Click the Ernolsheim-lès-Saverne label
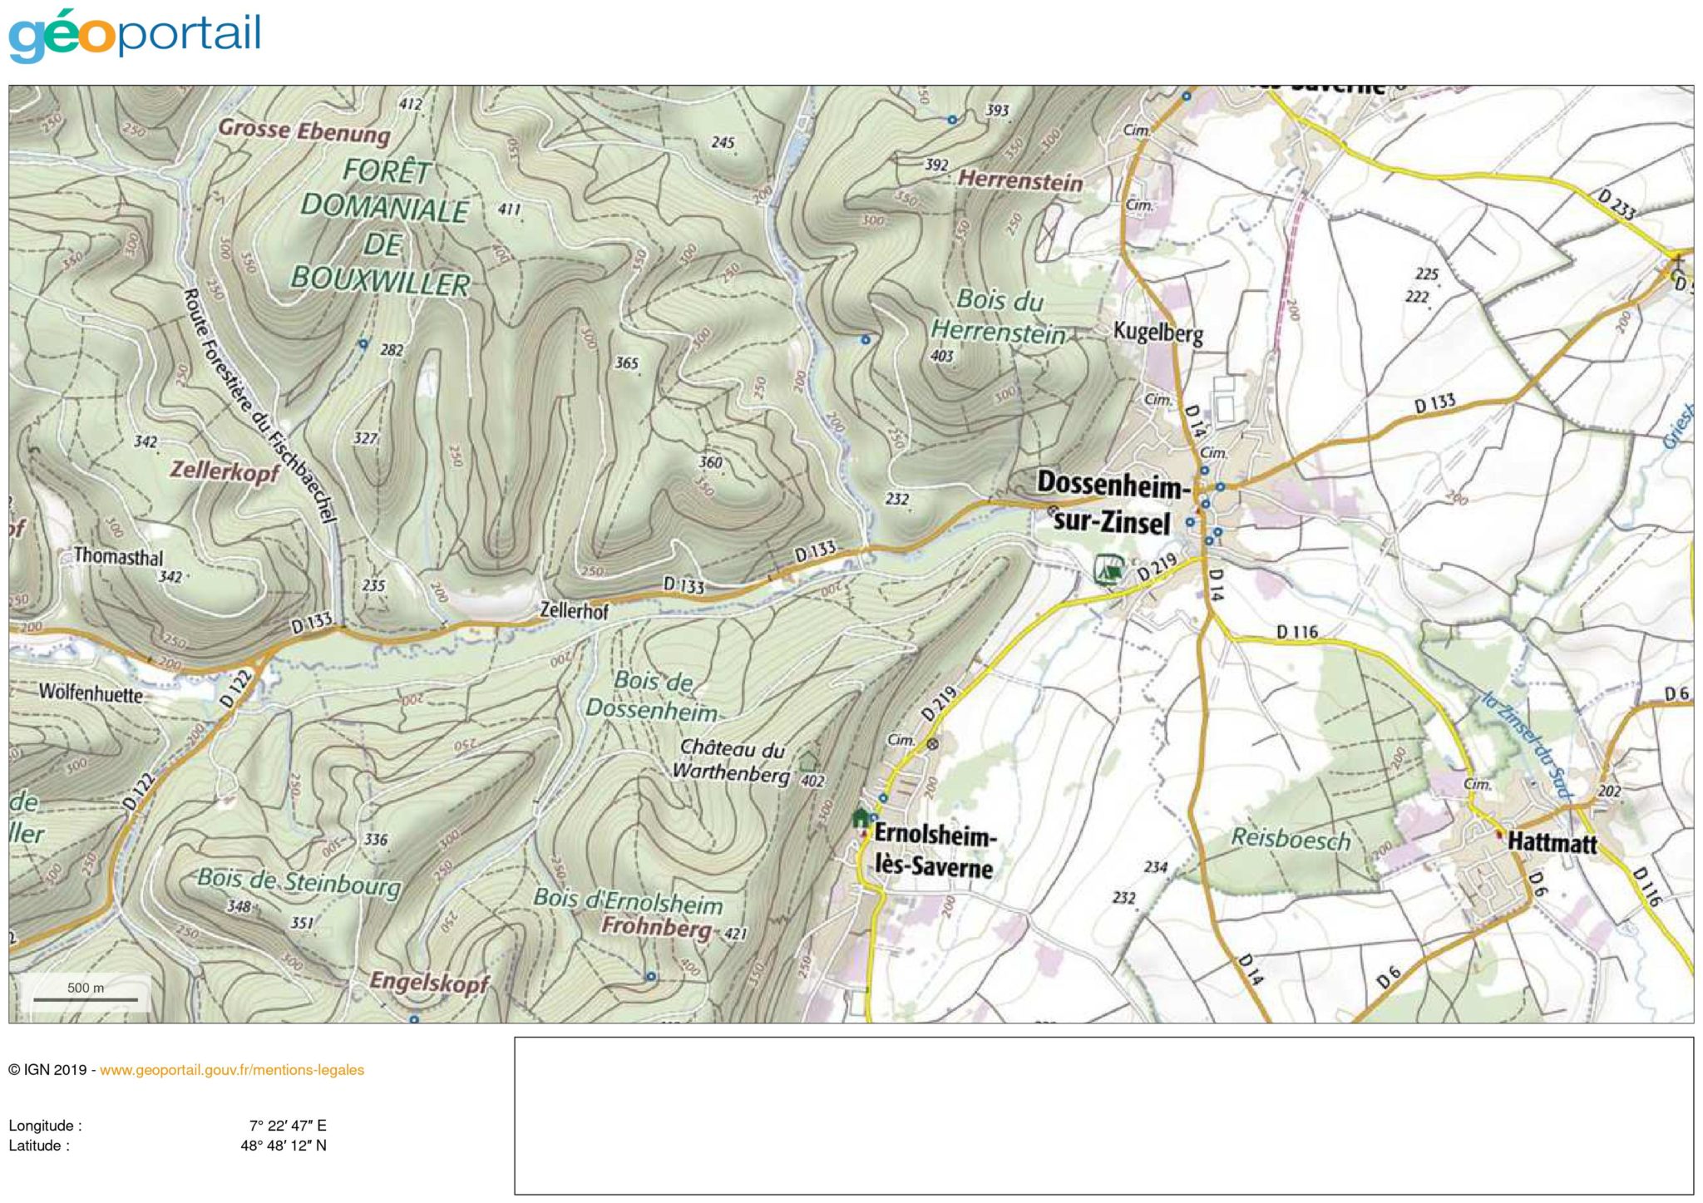 pos(934,851)
